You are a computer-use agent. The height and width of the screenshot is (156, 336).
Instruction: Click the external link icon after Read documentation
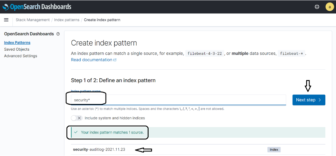tap(115, 60)
